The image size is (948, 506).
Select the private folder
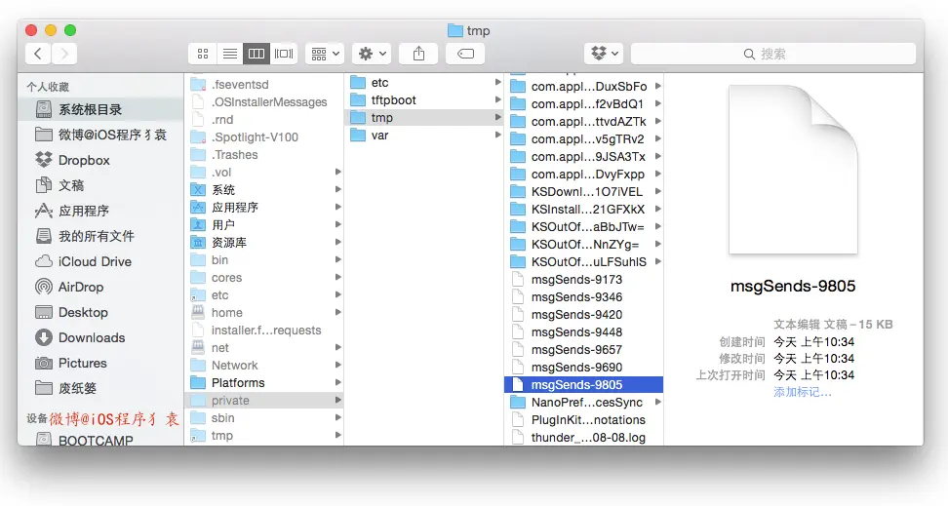(x=264, y=400)
